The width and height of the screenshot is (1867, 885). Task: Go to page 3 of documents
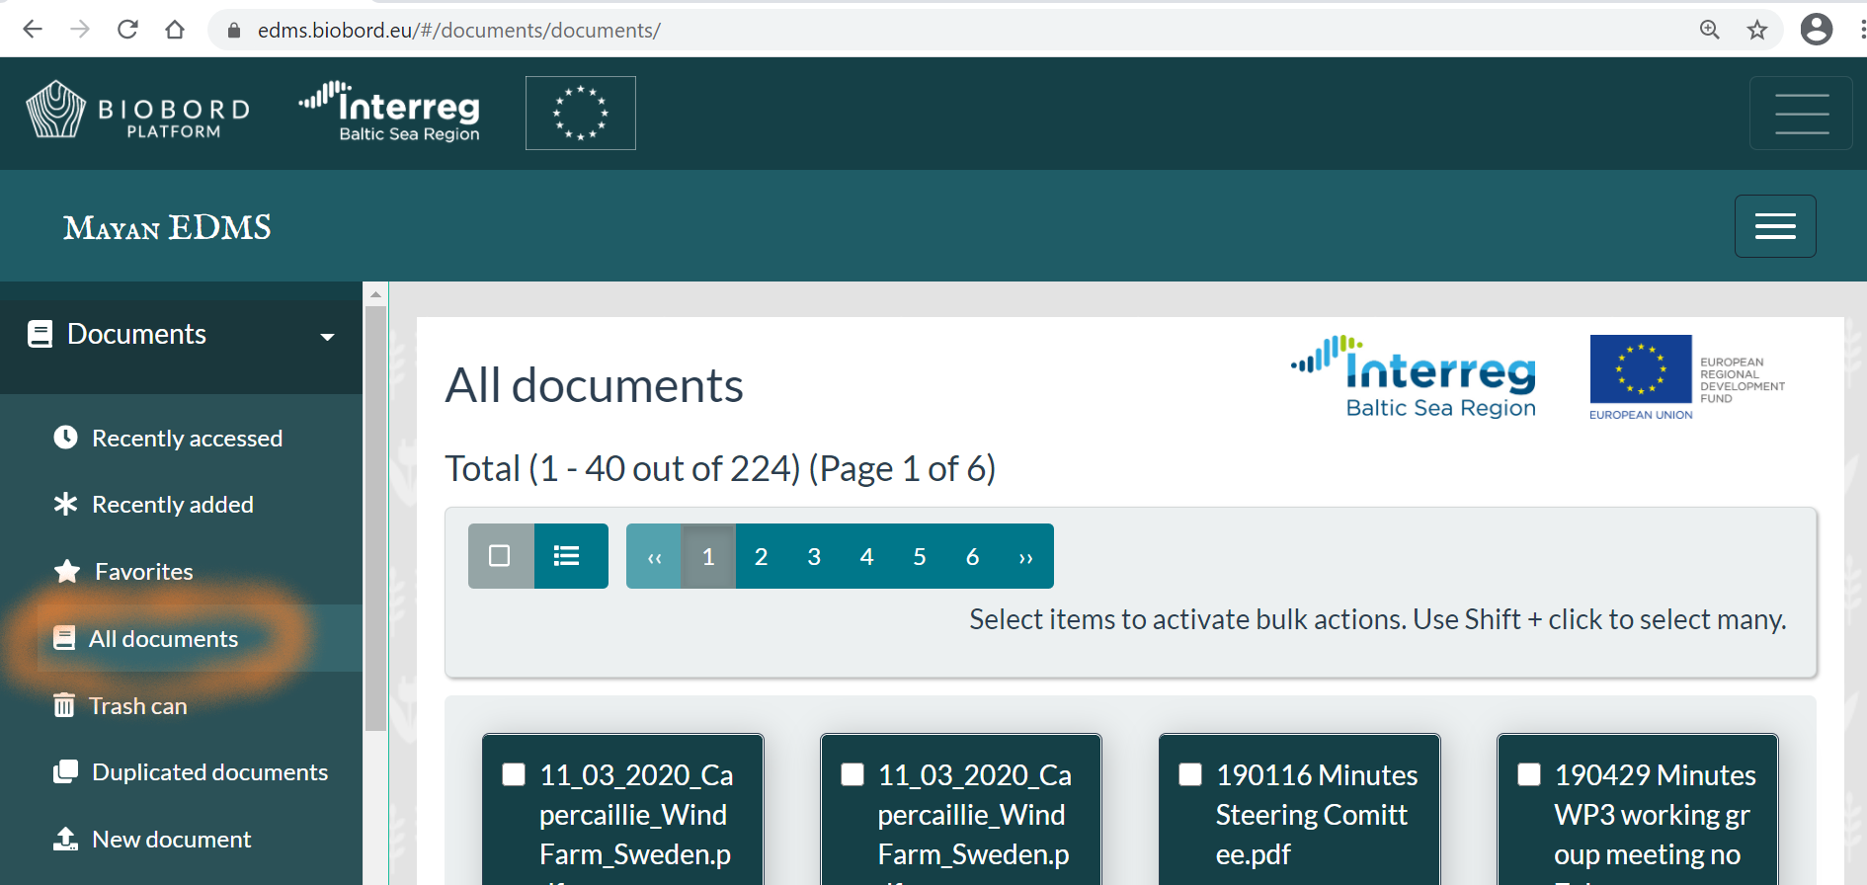(x=814, y=556)
